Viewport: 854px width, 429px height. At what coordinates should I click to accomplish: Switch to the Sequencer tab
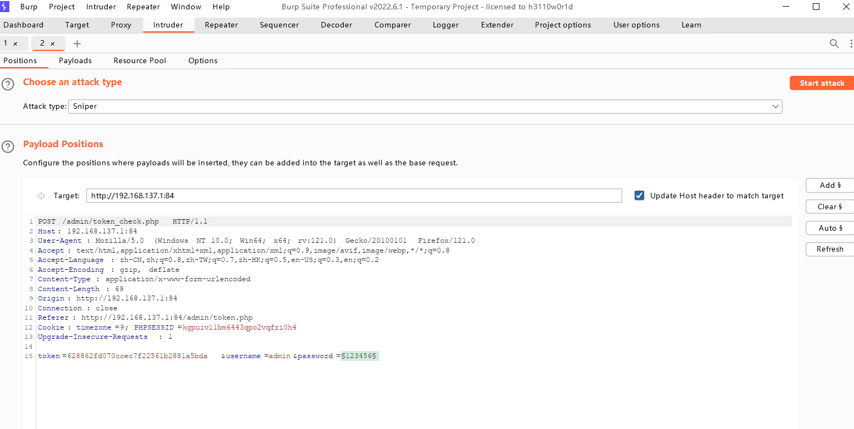[280, 25]
